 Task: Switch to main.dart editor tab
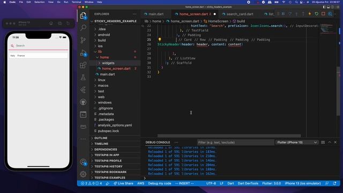pos(156,14)
